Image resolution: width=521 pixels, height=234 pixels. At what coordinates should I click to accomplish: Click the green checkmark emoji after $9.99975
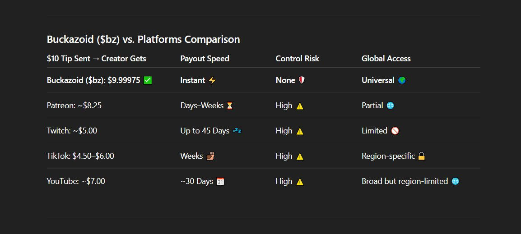pyautogui.click(x=148, y=80)
